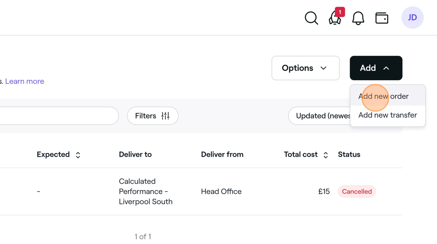Select the Deliver to column header

(135, 155)
